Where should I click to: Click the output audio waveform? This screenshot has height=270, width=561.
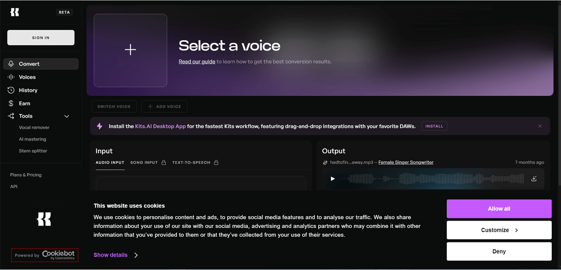coord(435,178)
